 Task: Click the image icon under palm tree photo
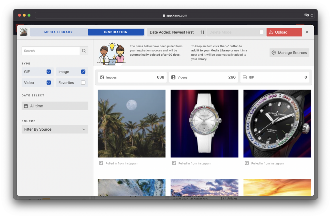click(x=101, y=163)
